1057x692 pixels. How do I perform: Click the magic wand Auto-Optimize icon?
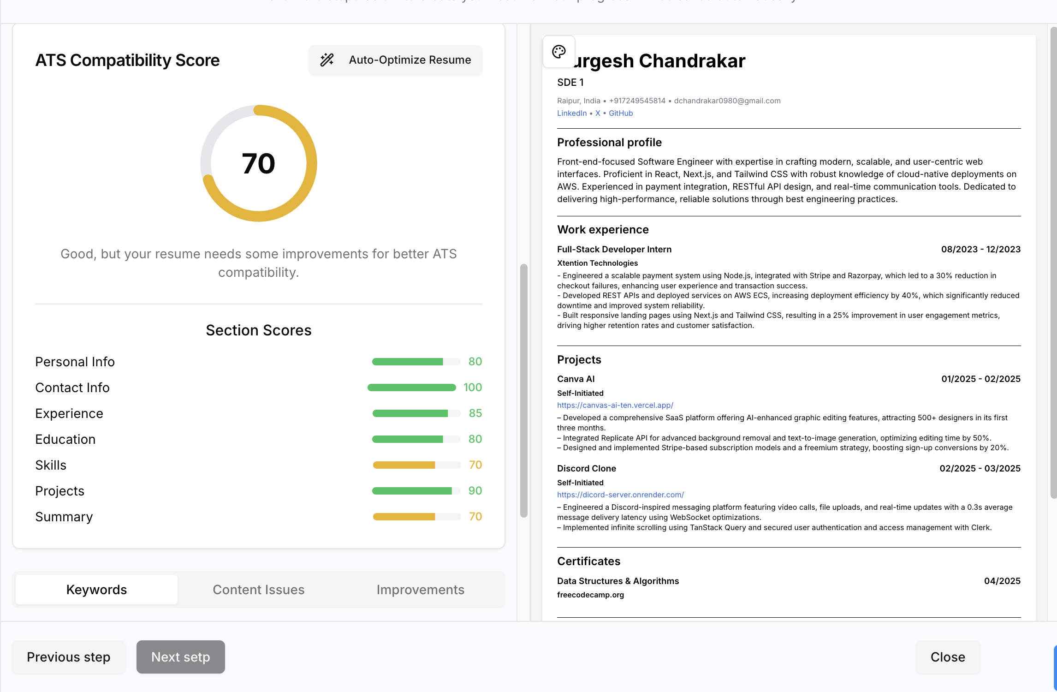(x=327, y=60)
